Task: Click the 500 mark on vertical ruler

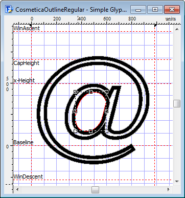Action: point(7,84)
